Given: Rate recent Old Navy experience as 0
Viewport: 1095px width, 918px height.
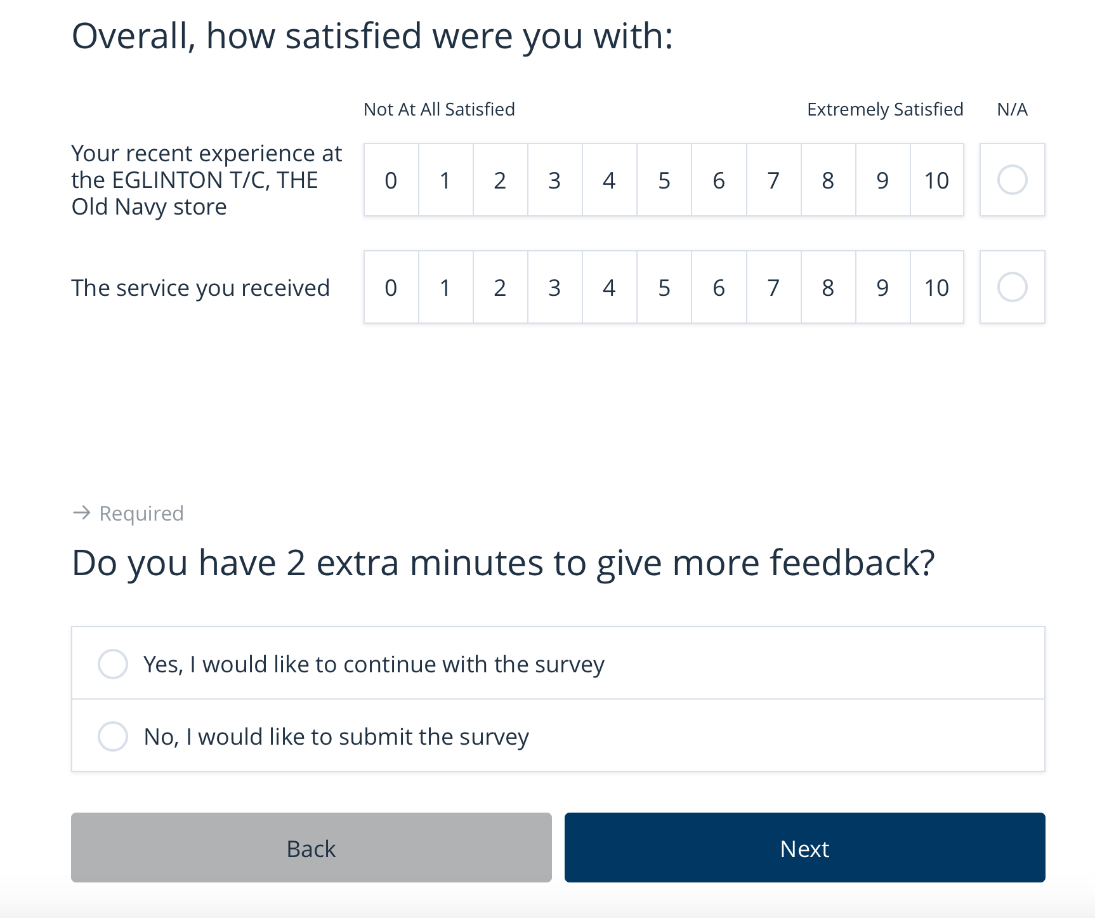Looking at the screenshot, I should pyautogui.click(x=390, y=180).
